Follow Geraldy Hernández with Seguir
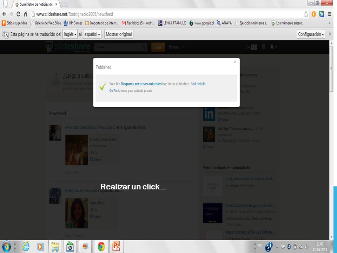 point(96,160)
